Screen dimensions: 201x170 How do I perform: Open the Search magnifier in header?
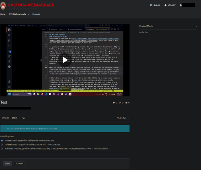click(151, 5)
